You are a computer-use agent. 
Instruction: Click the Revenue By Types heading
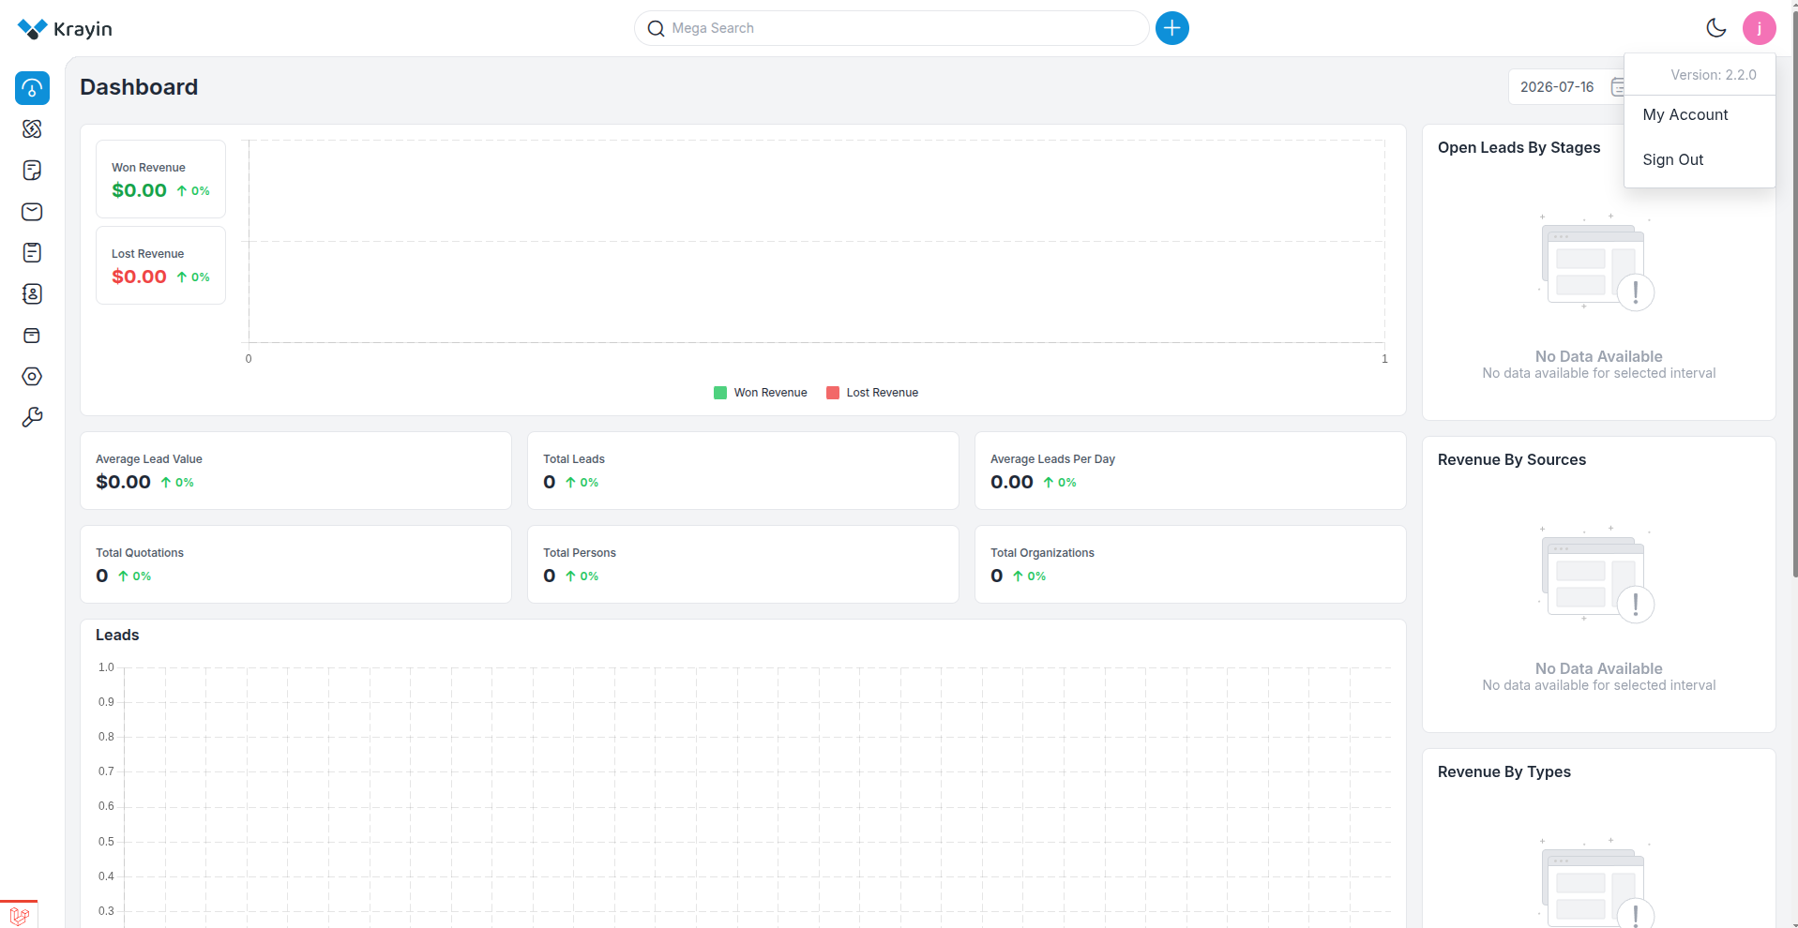click(x=1504, y=772)
